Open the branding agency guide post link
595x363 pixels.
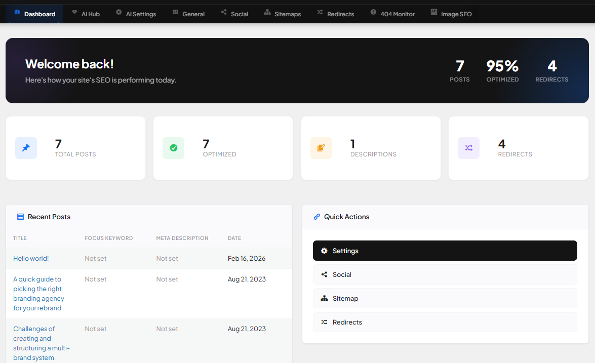[x=38, y=294]
